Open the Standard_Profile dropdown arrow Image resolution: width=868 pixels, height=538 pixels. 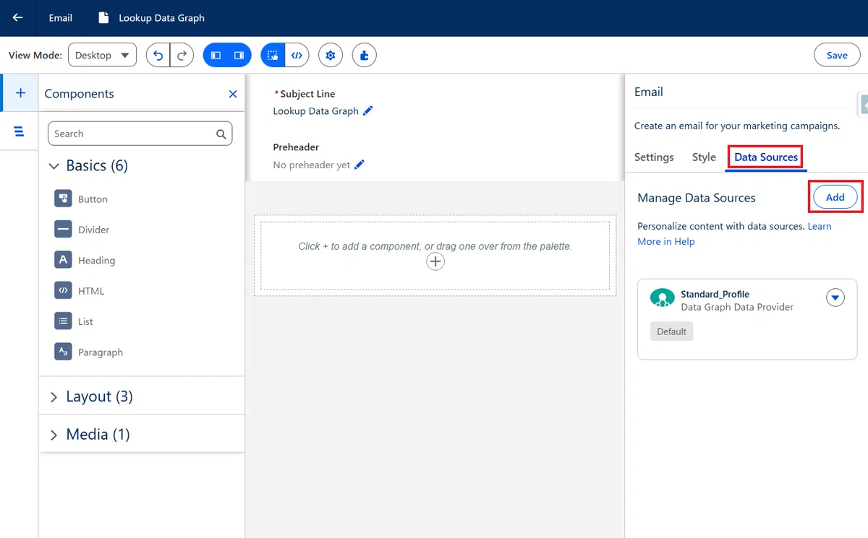coord(835,298)
